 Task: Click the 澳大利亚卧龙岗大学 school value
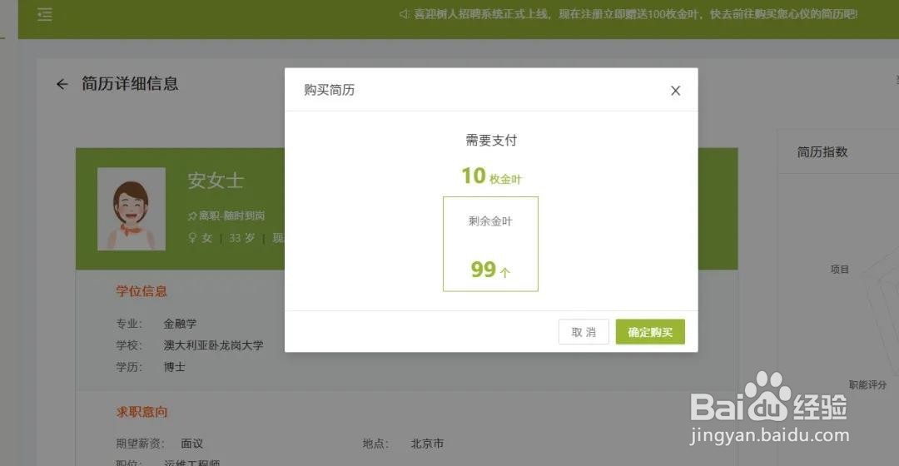[213, 345]
